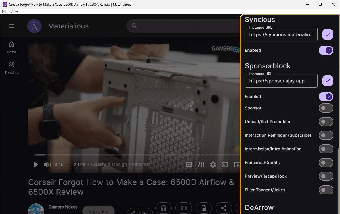Screen dimensions: 340x214
Task: Click the Materialious title text
Action: click(68, 26)
